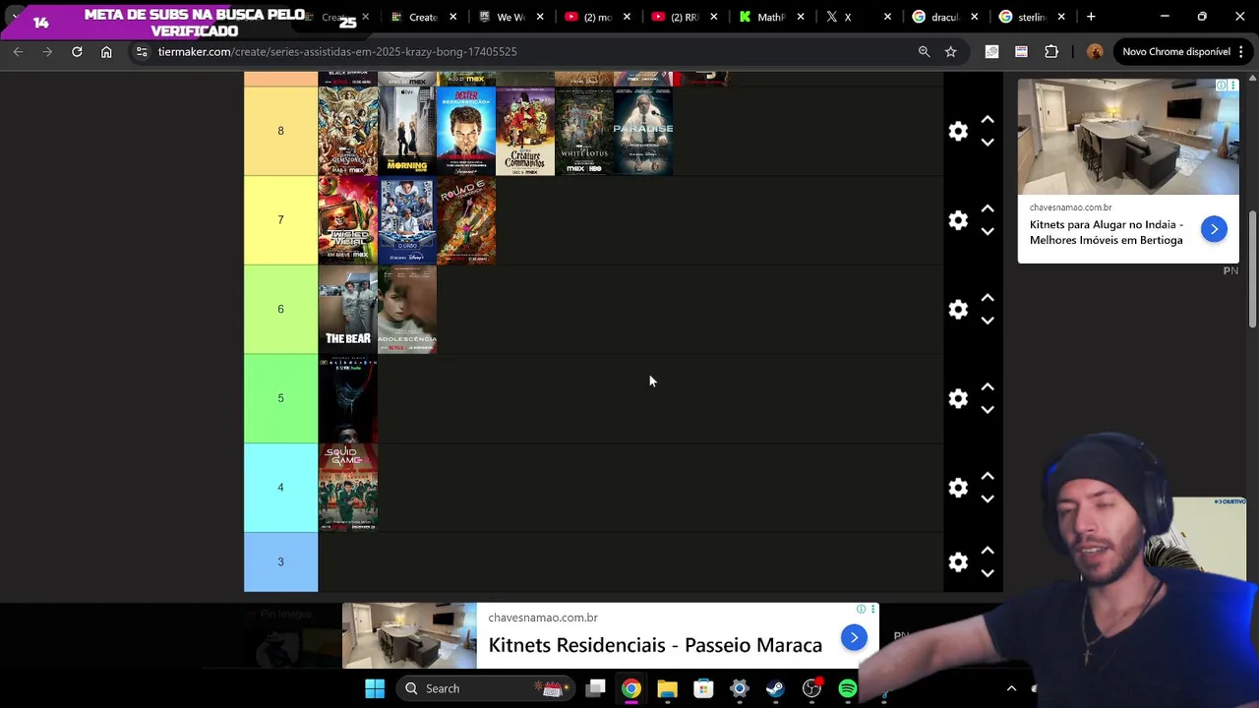The width and height of the screenshot is (1259, 708).
Task: Select The Bear's neighbor O Urso Disney poster in tier 7
Action: click(x=407, y=220)
